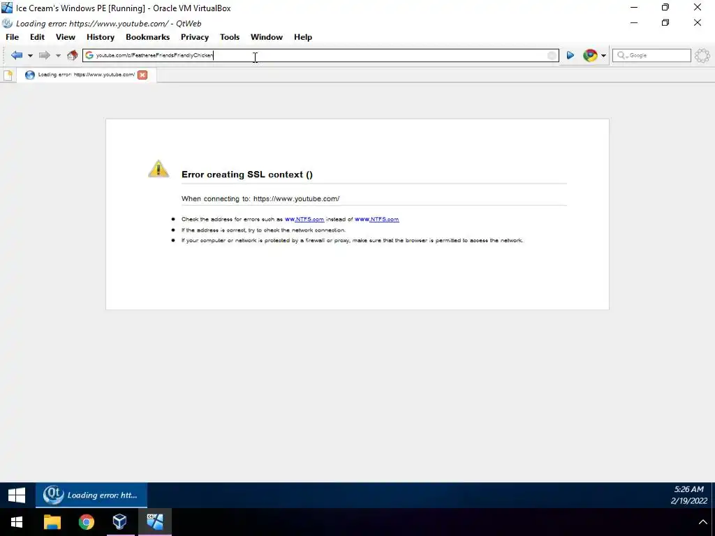Screen dimensions: 715x536
Task: Expand dropdown next to the colored ball icon
Action: (603, 56)
